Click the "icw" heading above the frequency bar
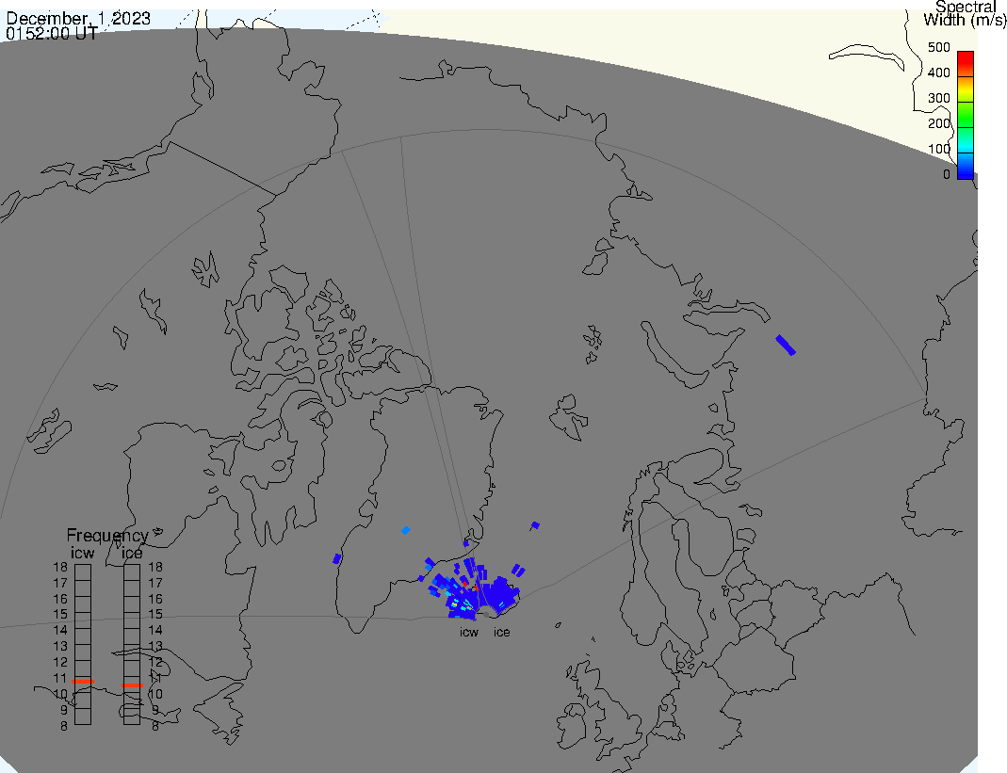This screenshot has width=1007, height=773. [x=82, y=553]
